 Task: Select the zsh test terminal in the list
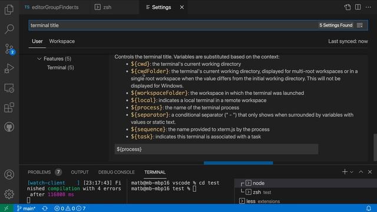[x=305, y=193]
